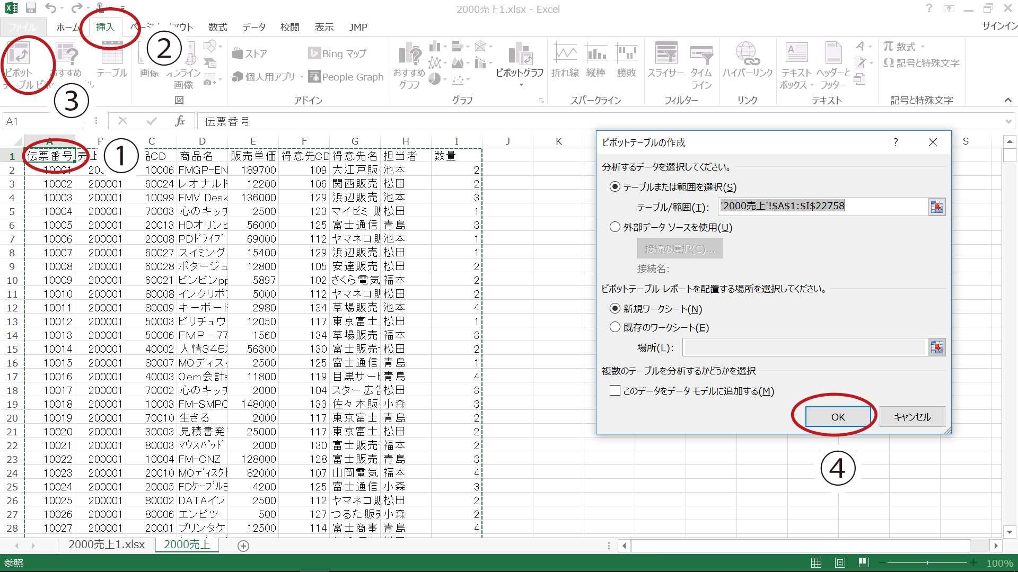This screenshot has height=572, width=1018.
Task: Open My Apps dropdown arrow
Action: 302,77
